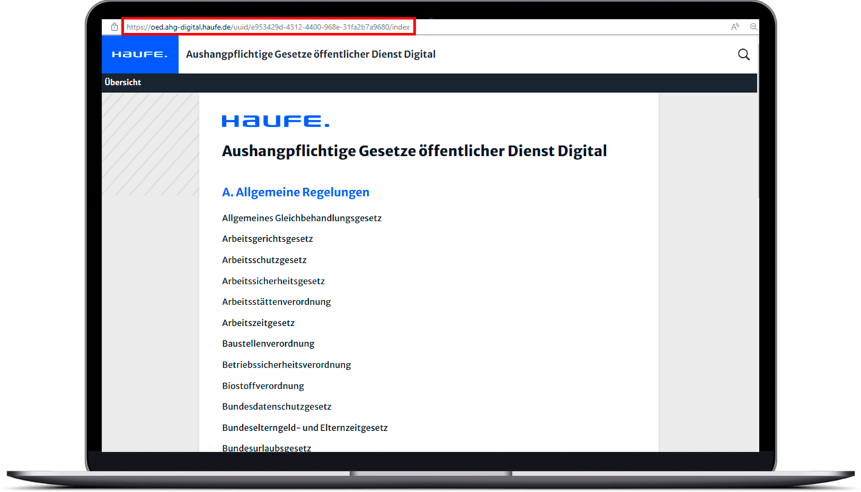The width and height of the screenshot is (861, 492).
Task: Click the read aloud icon
Action: (x=735, y=27)
